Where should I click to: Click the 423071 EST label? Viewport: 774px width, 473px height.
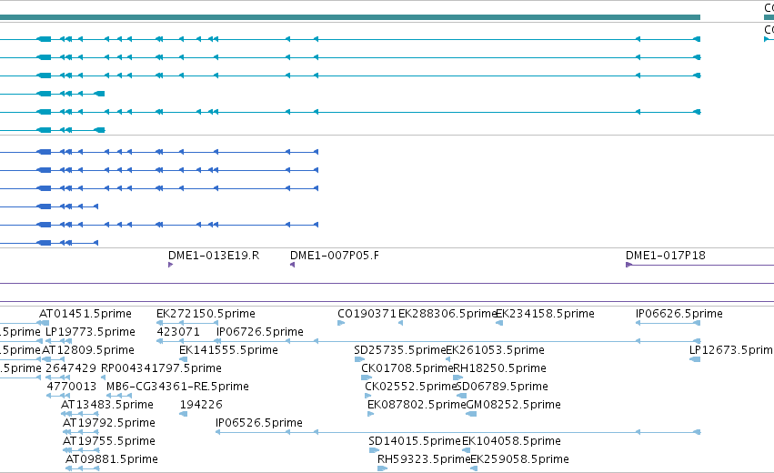[x=178, y=332]
